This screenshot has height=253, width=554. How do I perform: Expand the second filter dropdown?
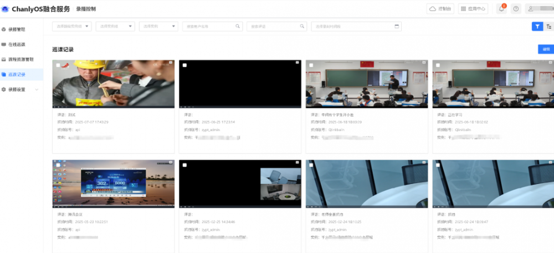click(x=115, y=26)
